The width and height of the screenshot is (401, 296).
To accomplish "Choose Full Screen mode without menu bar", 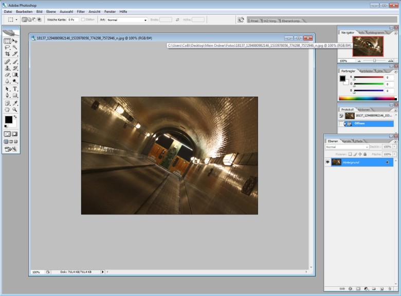I will [16, 142].
